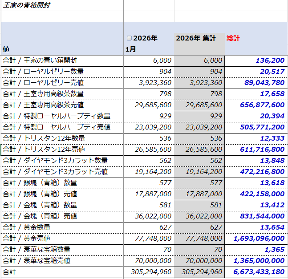This screenshot has width=288, height=279.
Task: Click the 合計 / トリスタン12年数量 row label
Action: (44, 138)
